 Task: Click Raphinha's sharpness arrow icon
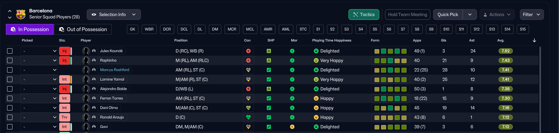pyautogui.click(x=269, y=60)
